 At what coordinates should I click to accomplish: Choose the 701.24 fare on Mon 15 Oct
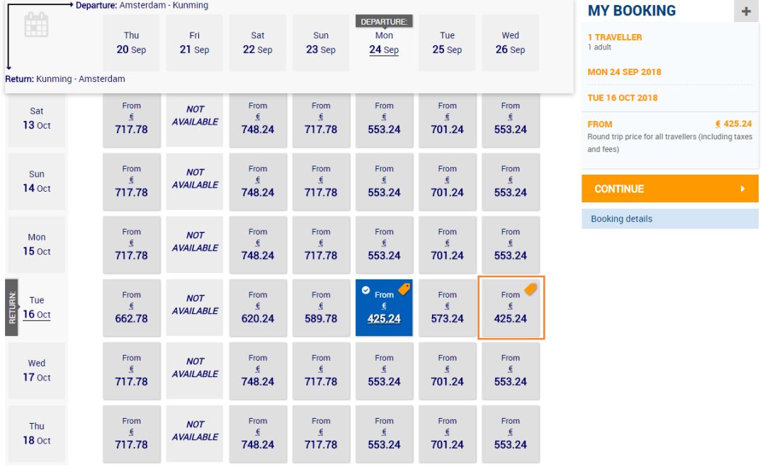coord(447,245)
